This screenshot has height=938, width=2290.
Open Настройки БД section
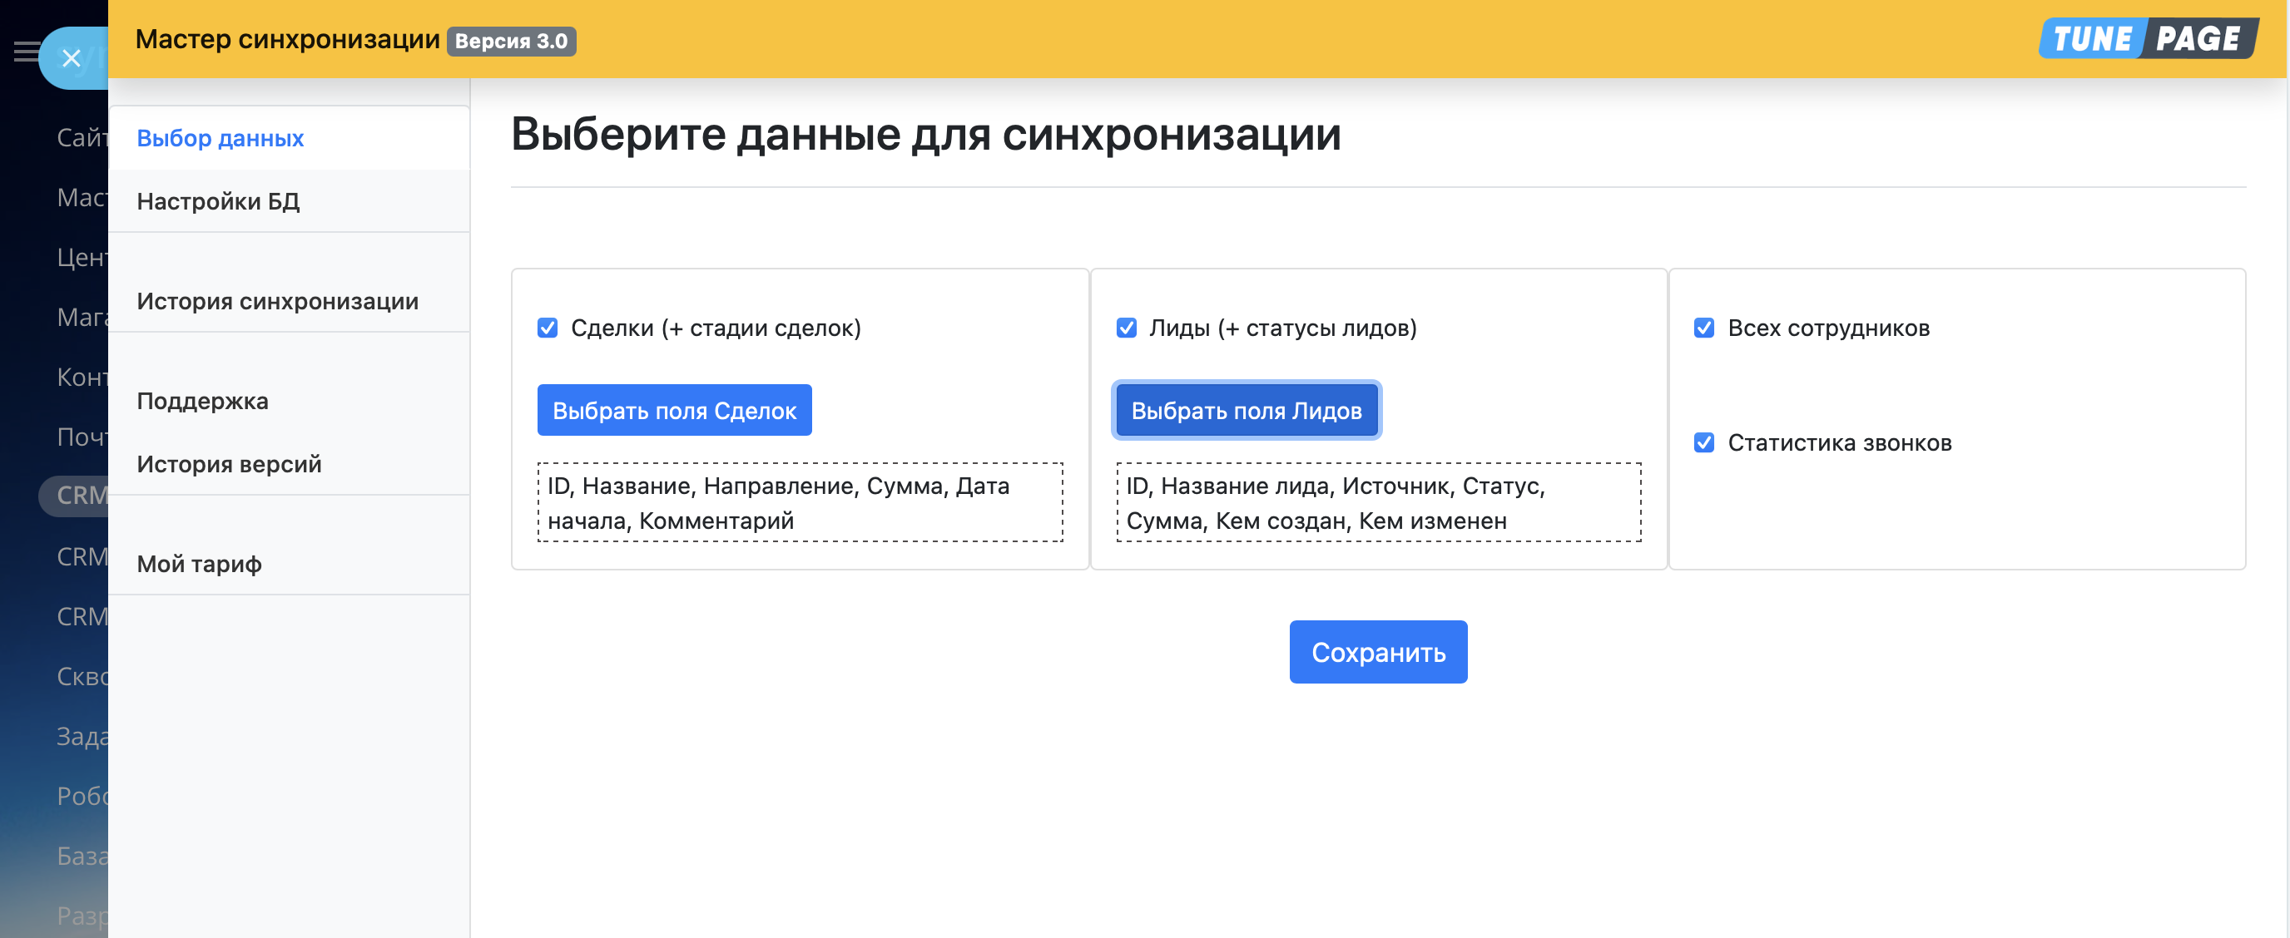(x=218, y=201)
